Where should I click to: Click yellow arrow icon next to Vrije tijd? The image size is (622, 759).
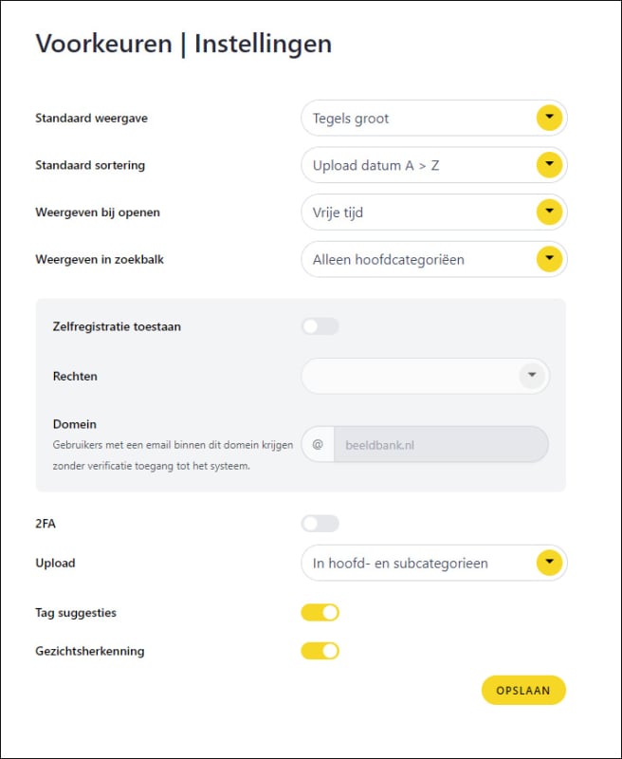pos(549,212)
